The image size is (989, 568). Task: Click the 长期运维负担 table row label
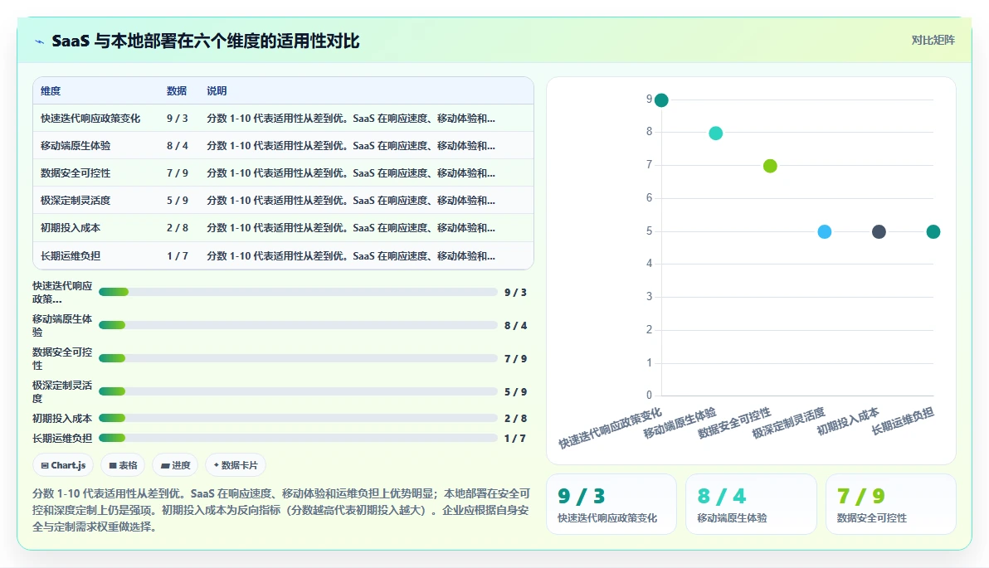coord(70,256)
